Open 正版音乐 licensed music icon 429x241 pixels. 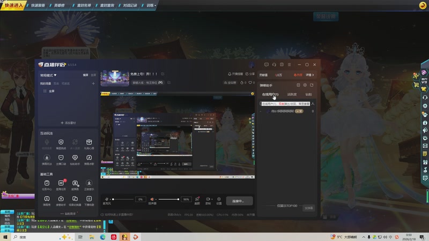(x=89, y=185)
